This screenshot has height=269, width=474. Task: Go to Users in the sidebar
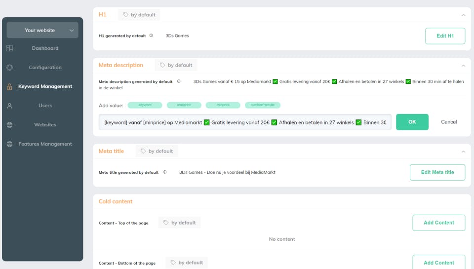[45, 106]
